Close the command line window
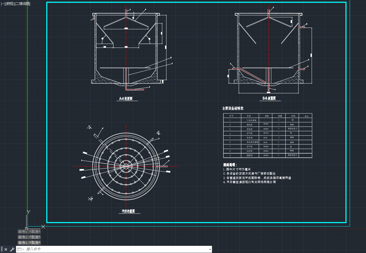 point(6,249)
